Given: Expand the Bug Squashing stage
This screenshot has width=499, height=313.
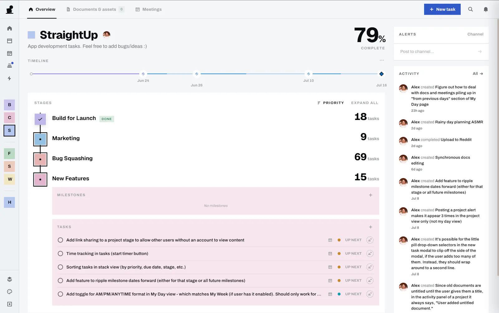Looking at the screenshot, I should 40,159.
